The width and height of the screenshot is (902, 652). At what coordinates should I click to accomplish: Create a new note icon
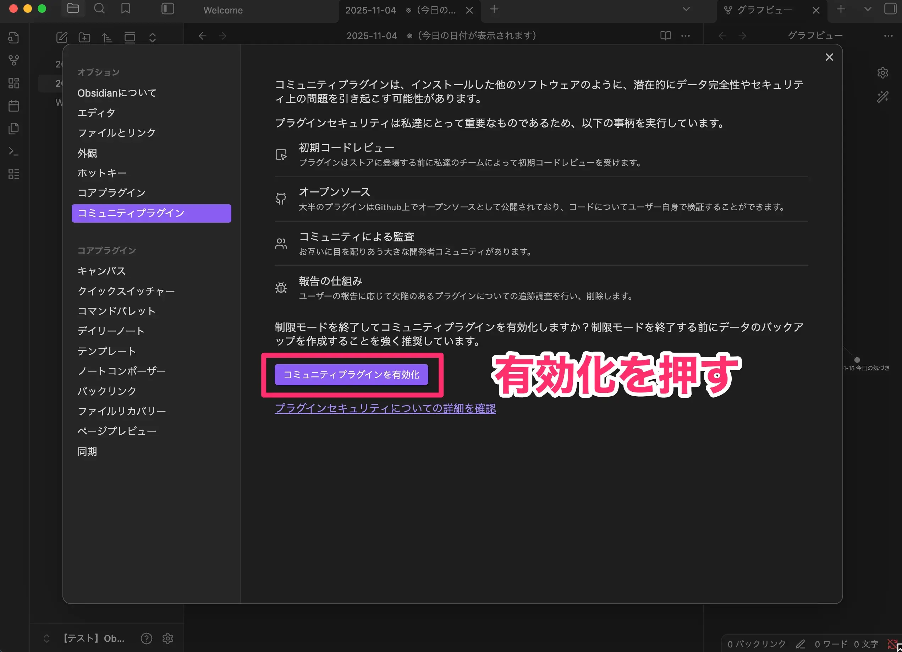pos(62,37)
